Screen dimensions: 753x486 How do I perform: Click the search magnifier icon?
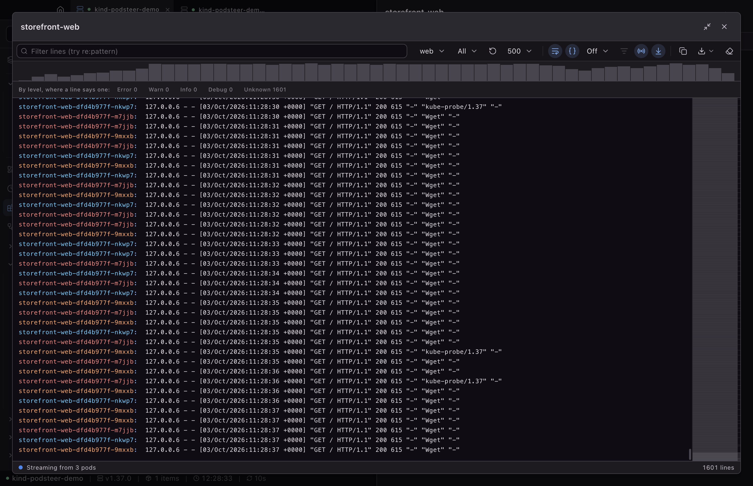tap(24, 51)
